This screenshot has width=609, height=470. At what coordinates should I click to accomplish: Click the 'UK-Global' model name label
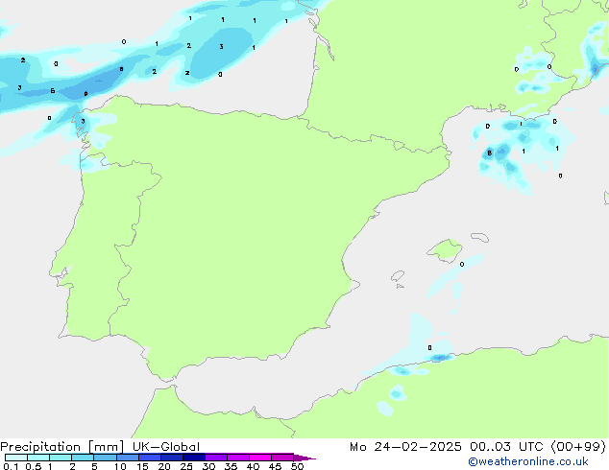click(166, 447)
